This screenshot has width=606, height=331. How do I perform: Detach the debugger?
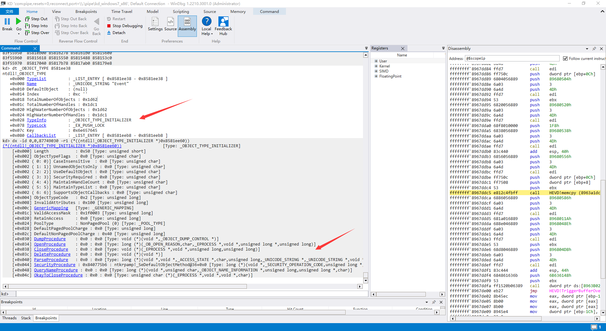tap(116, 33)
